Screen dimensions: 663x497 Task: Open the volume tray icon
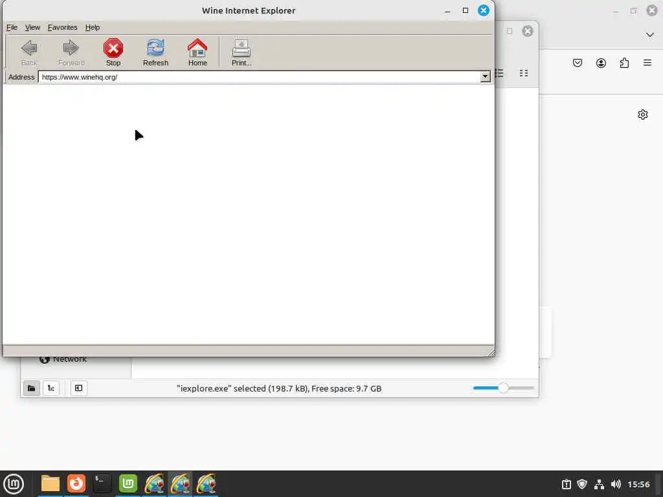616,484
